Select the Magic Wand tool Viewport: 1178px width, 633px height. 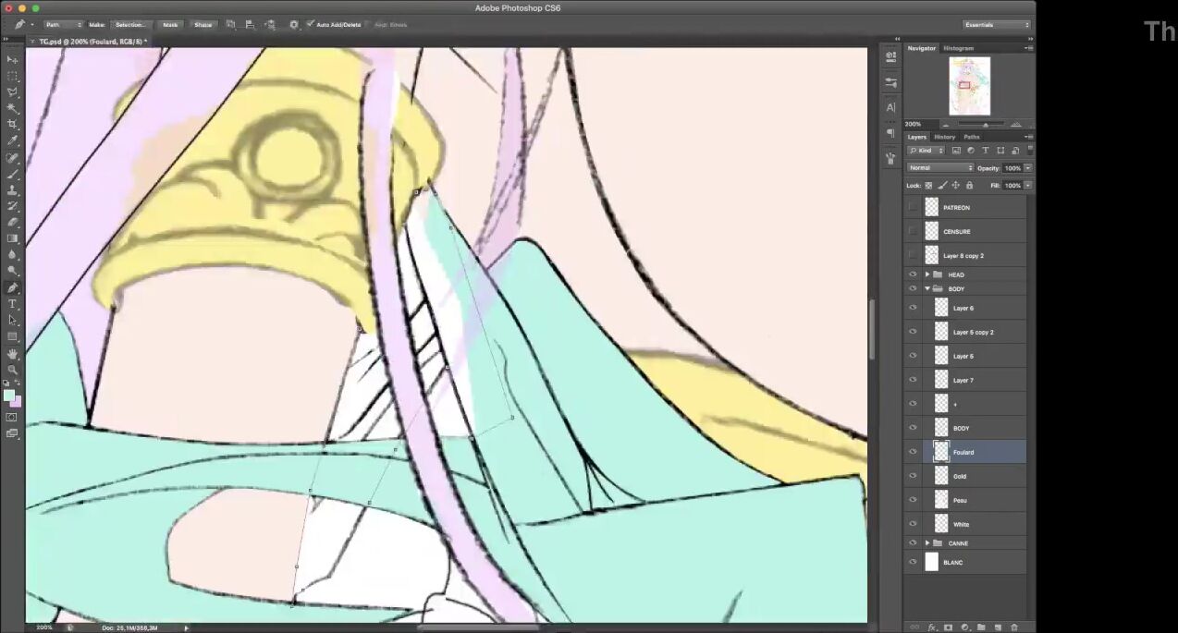tap(12, 108)
